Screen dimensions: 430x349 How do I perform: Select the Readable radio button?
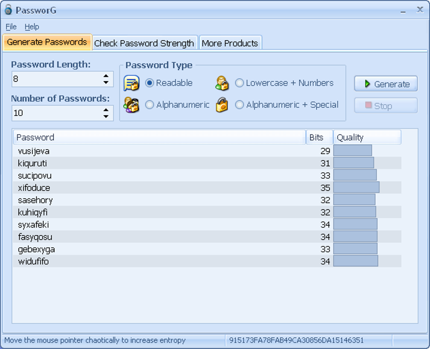[x=150, y=83]
